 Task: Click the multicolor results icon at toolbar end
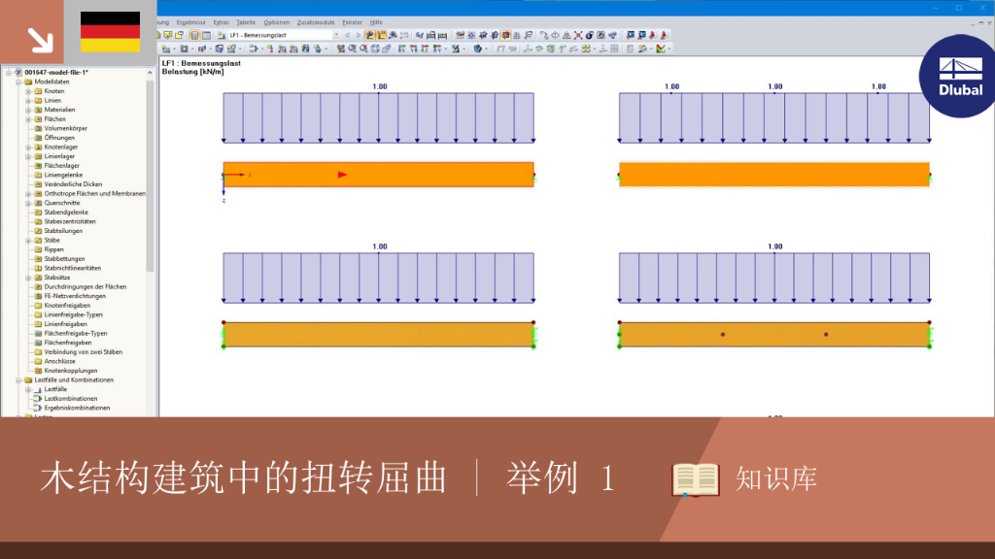tap(661, 49)
